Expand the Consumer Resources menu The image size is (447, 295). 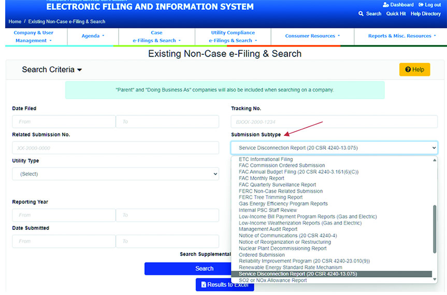click(x=312, y=36)
